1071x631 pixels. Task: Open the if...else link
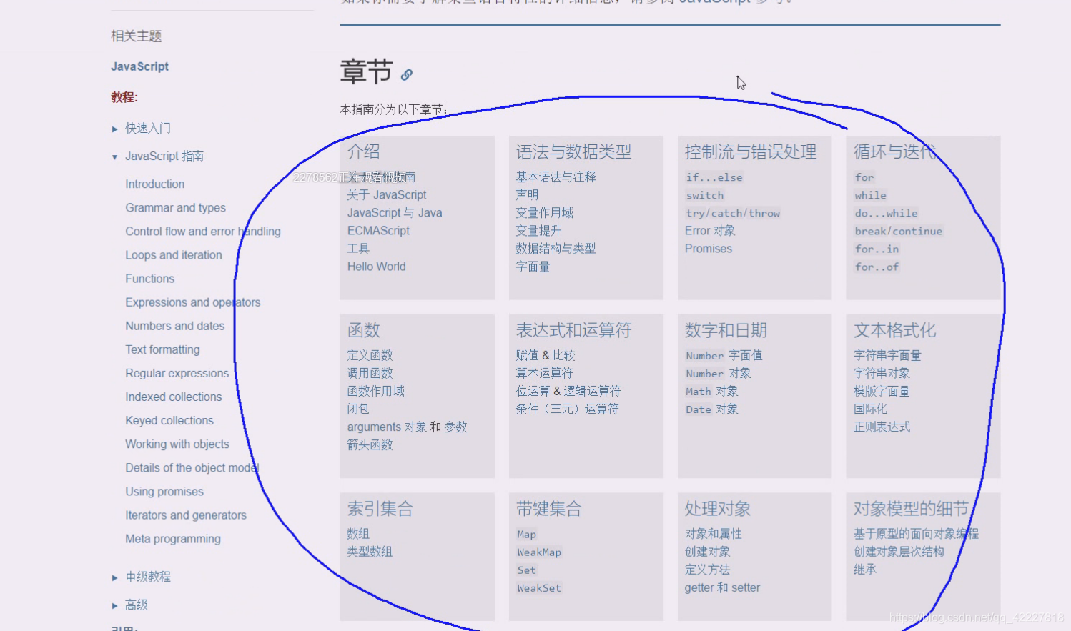[714, 177]
